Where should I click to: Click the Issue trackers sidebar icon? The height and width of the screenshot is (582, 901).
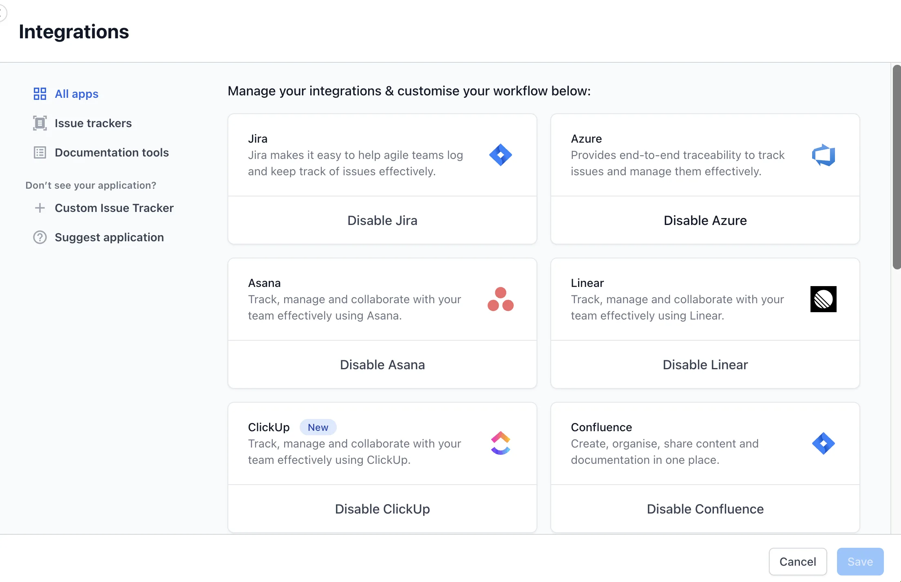[x=40, y=123]
